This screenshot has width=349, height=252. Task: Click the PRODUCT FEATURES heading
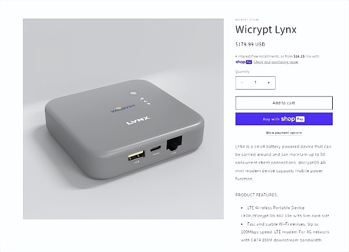pos(257,195)
